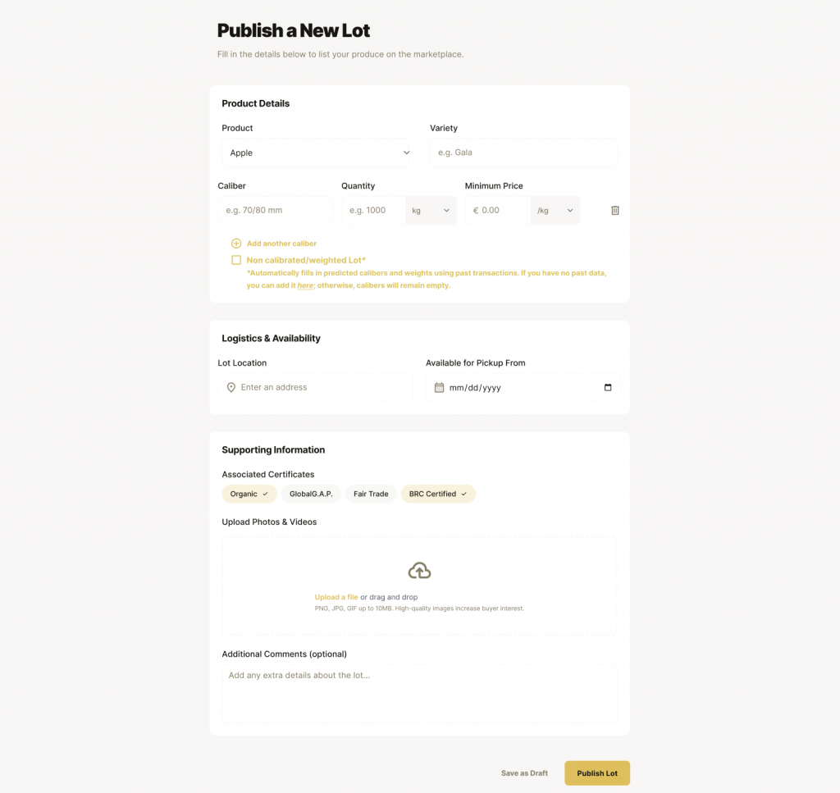Click the calendar icon left of mm/dd/yyyy
Viewport: 840px width, 793px height.
pos(439,387)
